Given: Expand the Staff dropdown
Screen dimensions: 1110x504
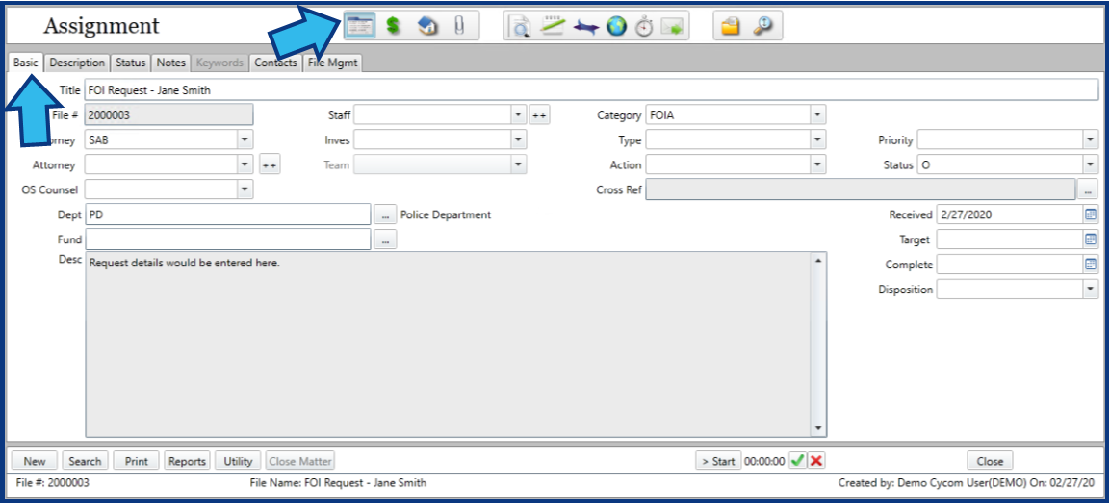Looking at the screenshot, I should (x=519, y=114).
